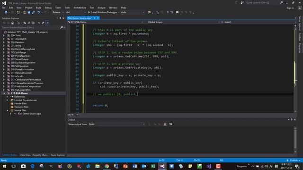Click the Search Solution Explorer input box
Image resolution: width=303 pixels, height=170 pixels.
pyautogui.click(x=30, y=27)
